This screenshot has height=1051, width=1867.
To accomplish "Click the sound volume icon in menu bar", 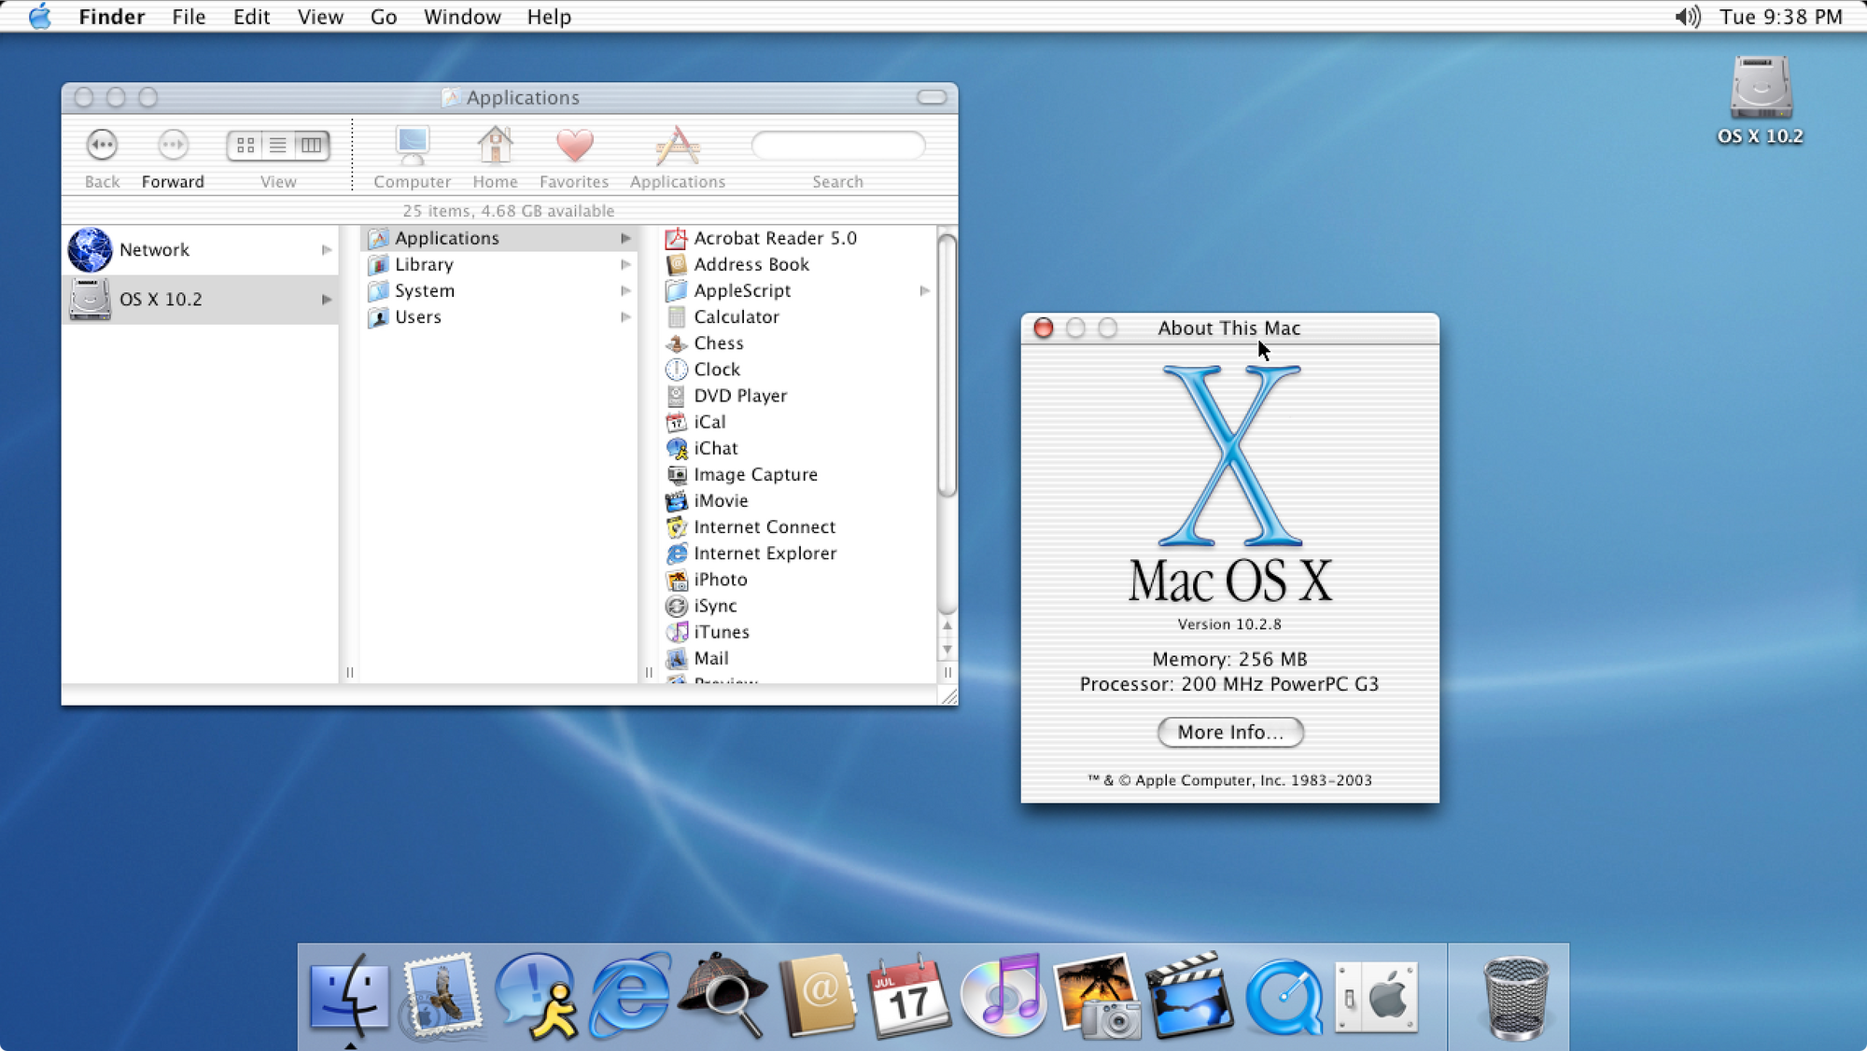I will click(x=1688, y=15).
